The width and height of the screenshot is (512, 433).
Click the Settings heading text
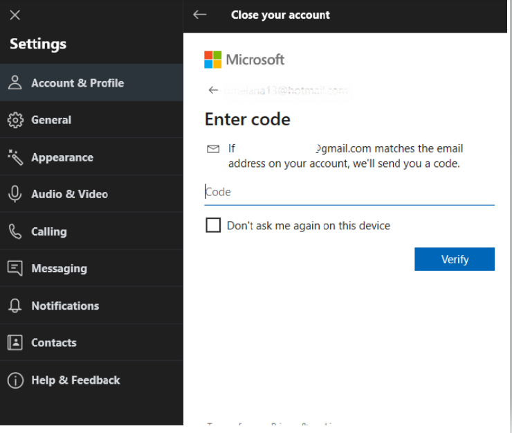click(38, 44)
